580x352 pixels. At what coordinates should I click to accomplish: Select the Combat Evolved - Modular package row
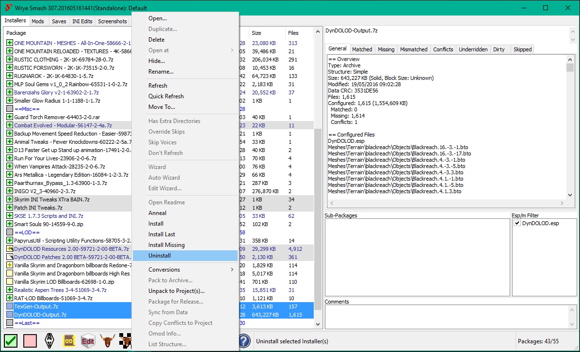pos(69,125)
